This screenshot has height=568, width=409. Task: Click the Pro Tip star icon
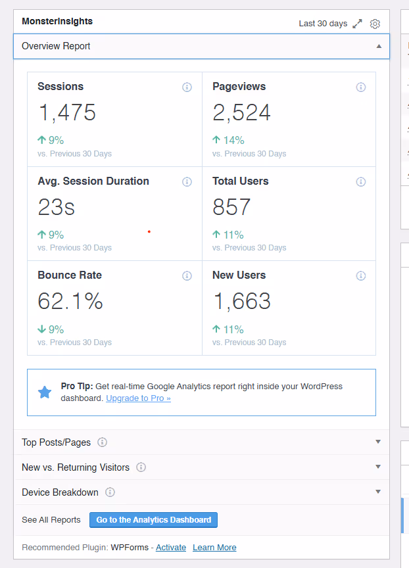click(x=45, y=392)
